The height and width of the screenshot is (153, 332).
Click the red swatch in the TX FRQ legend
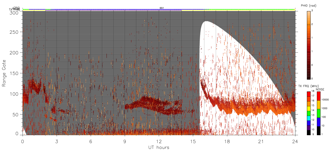pos(309,94)
